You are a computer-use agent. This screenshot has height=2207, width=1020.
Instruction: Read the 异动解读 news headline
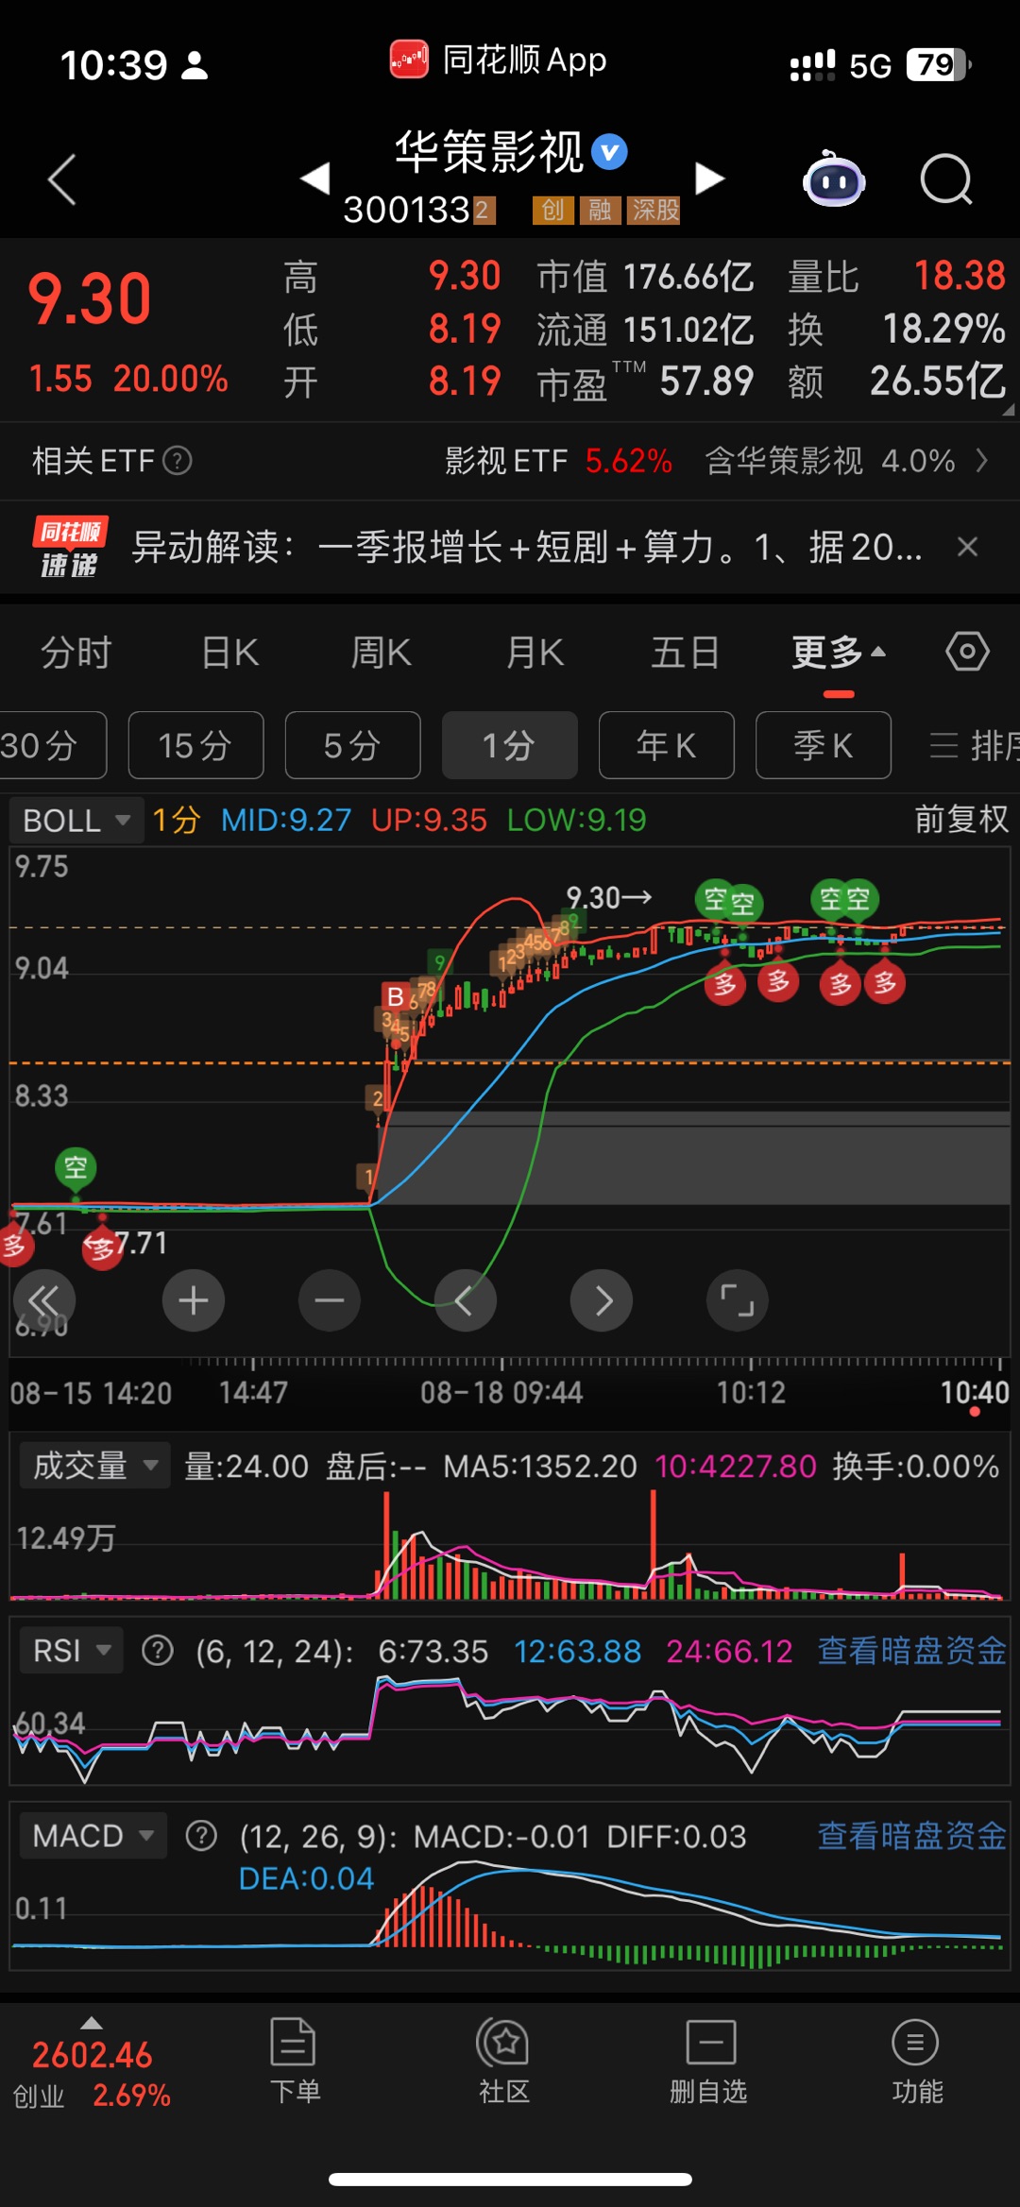[527, 547]
